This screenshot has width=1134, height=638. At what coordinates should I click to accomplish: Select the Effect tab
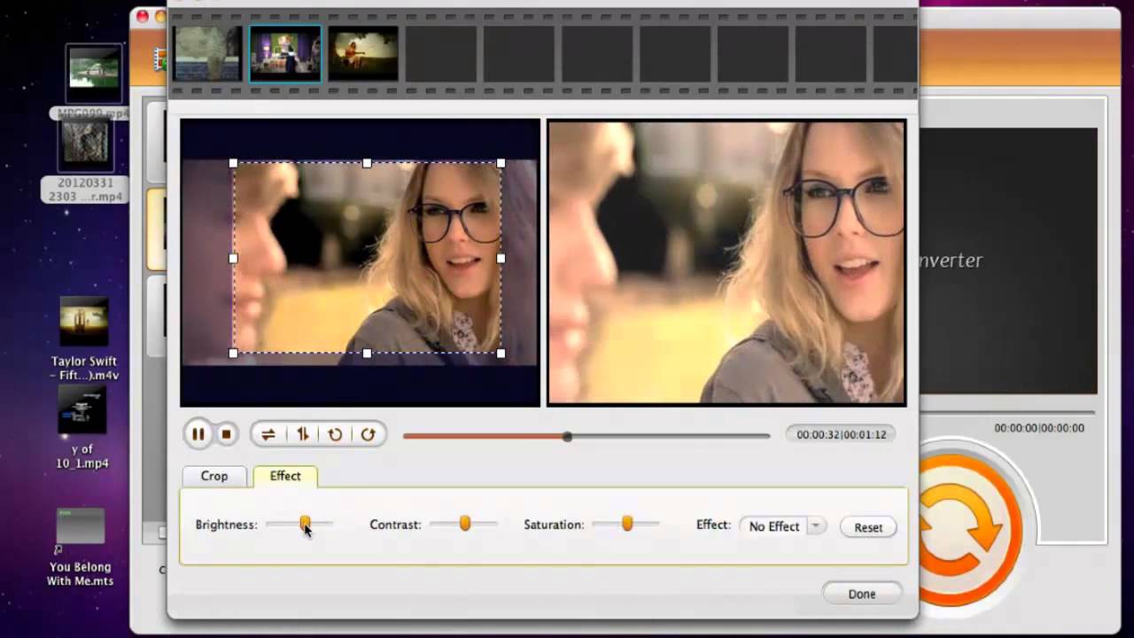coord(285,476)
